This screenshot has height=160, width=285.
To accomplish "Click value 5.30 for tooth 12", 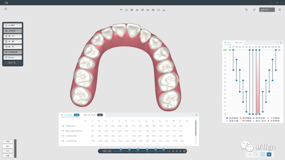I will (126, 126).
